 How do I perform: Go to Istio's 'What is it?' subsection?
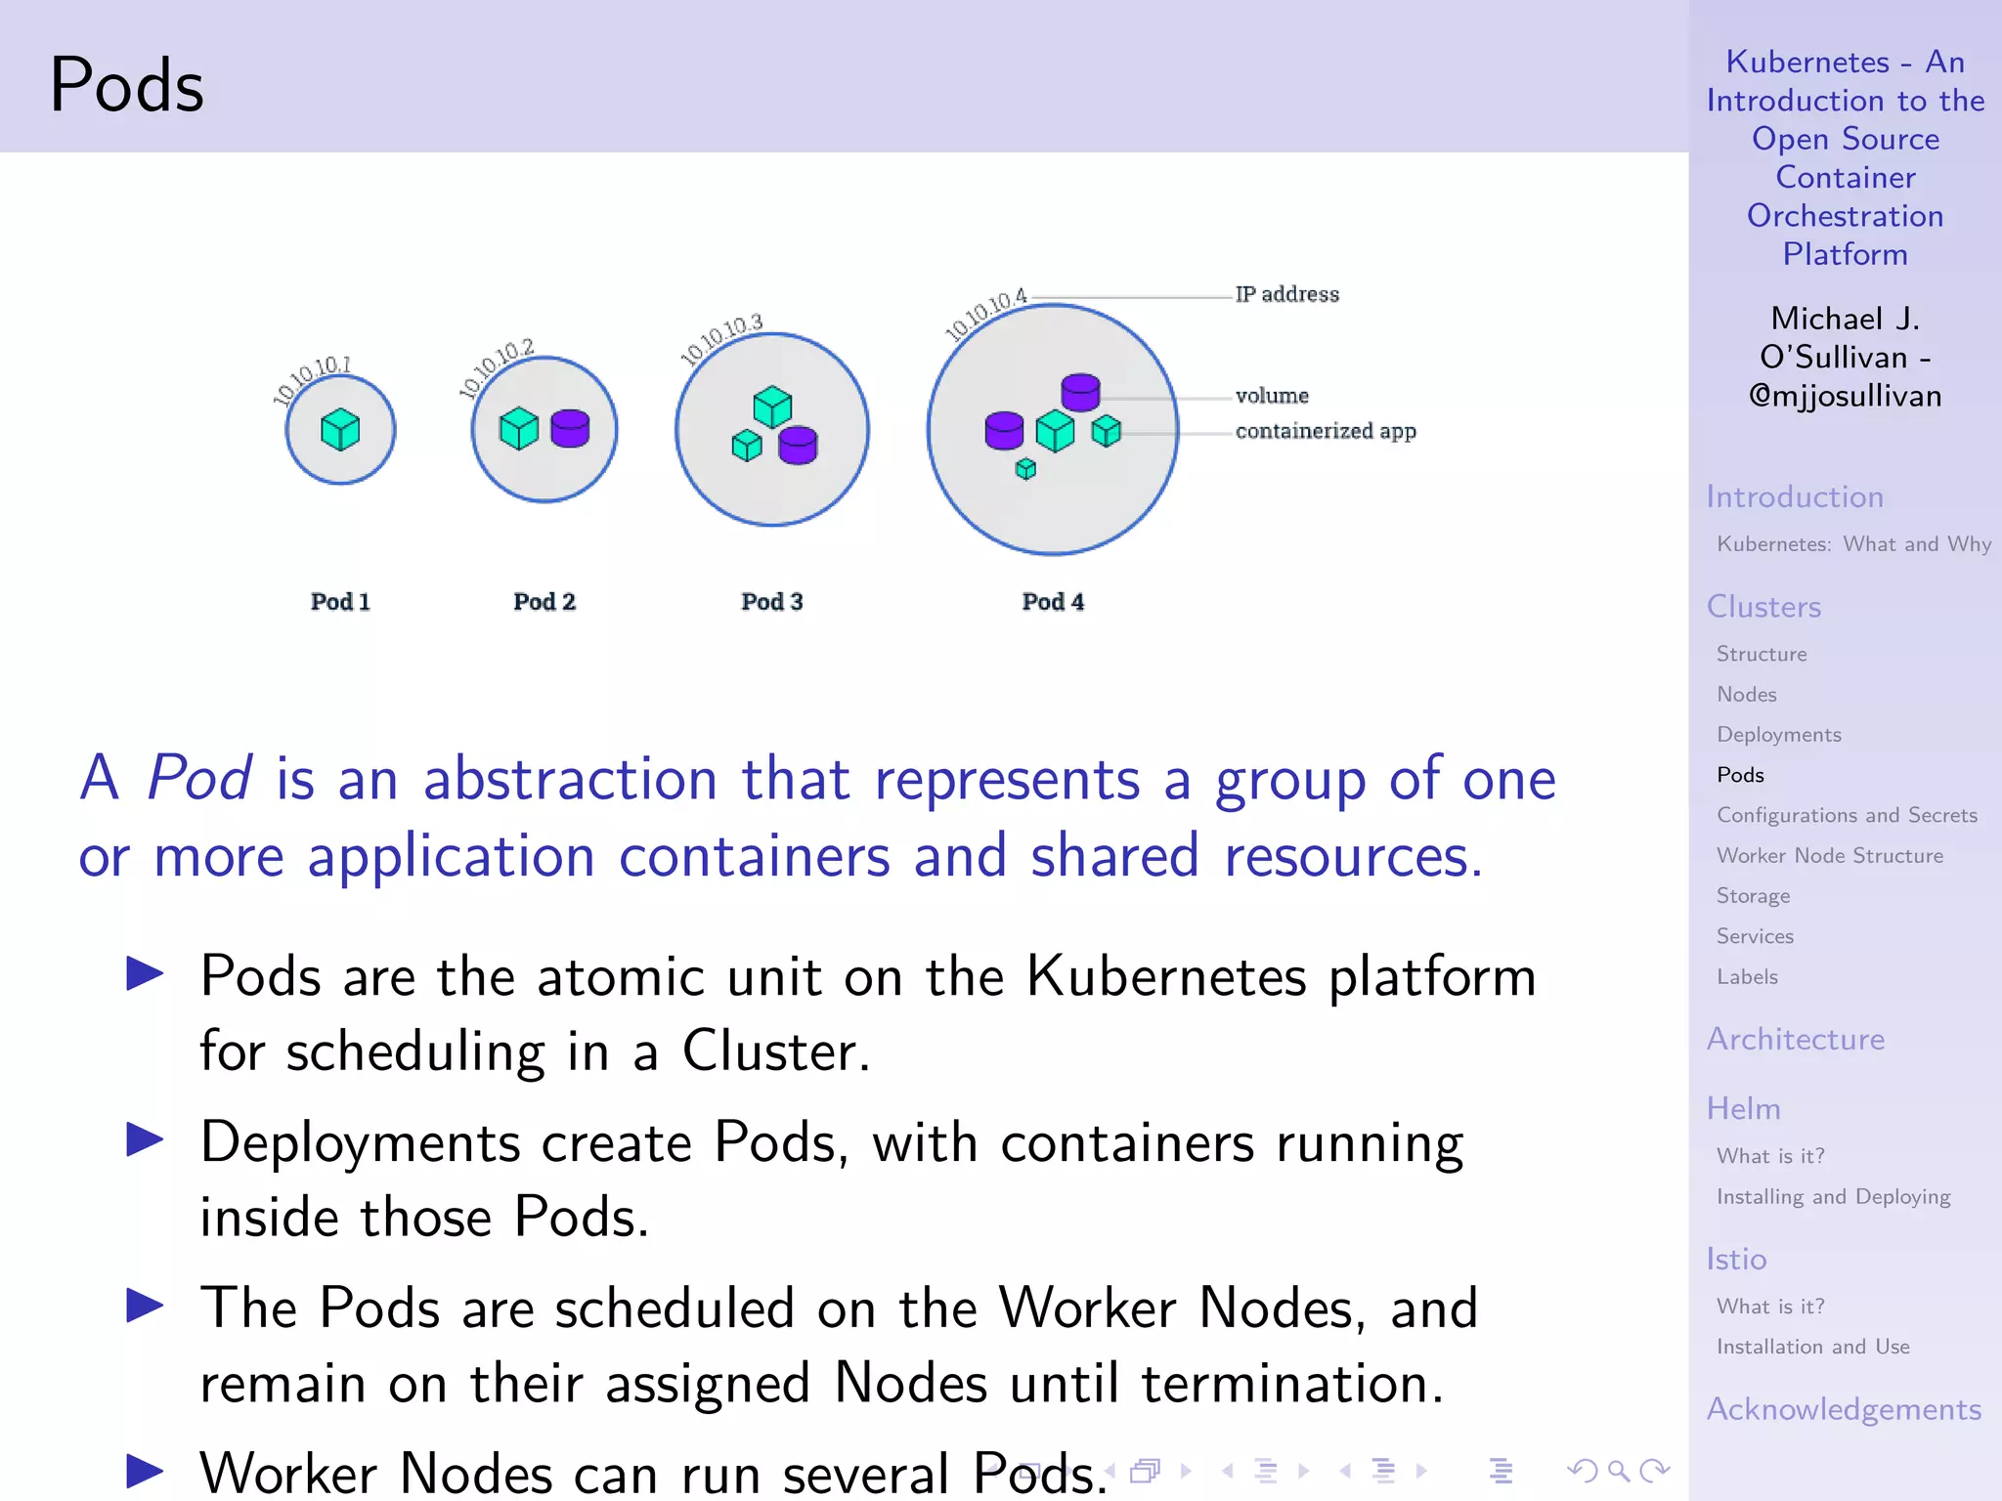point(1770,1307)
